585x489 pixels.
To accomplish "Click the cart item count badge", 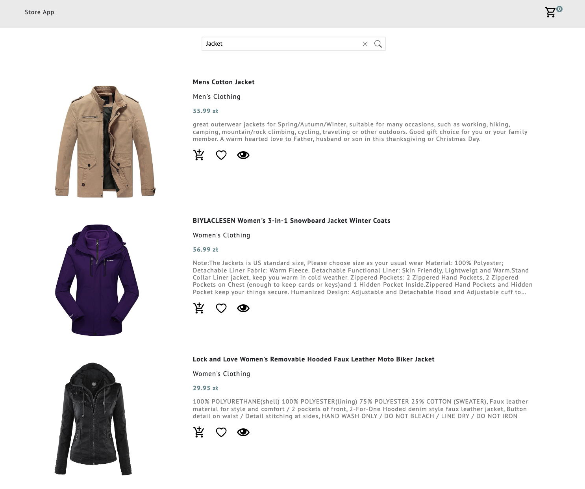I will click(559, 8).
